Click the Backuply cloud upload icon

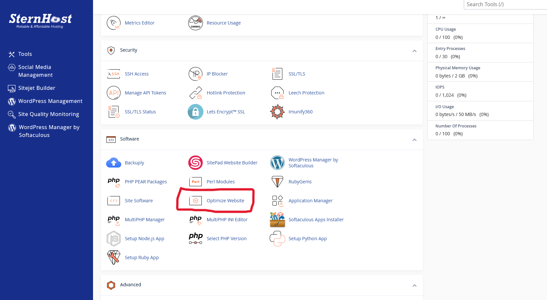[113, 163]
